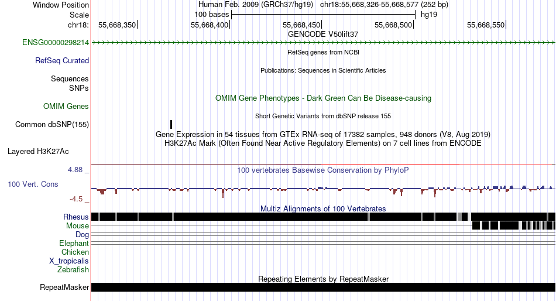Click the 55,668,500 ruler position
This screenshot has width=556, height=301.
(393, 25)
